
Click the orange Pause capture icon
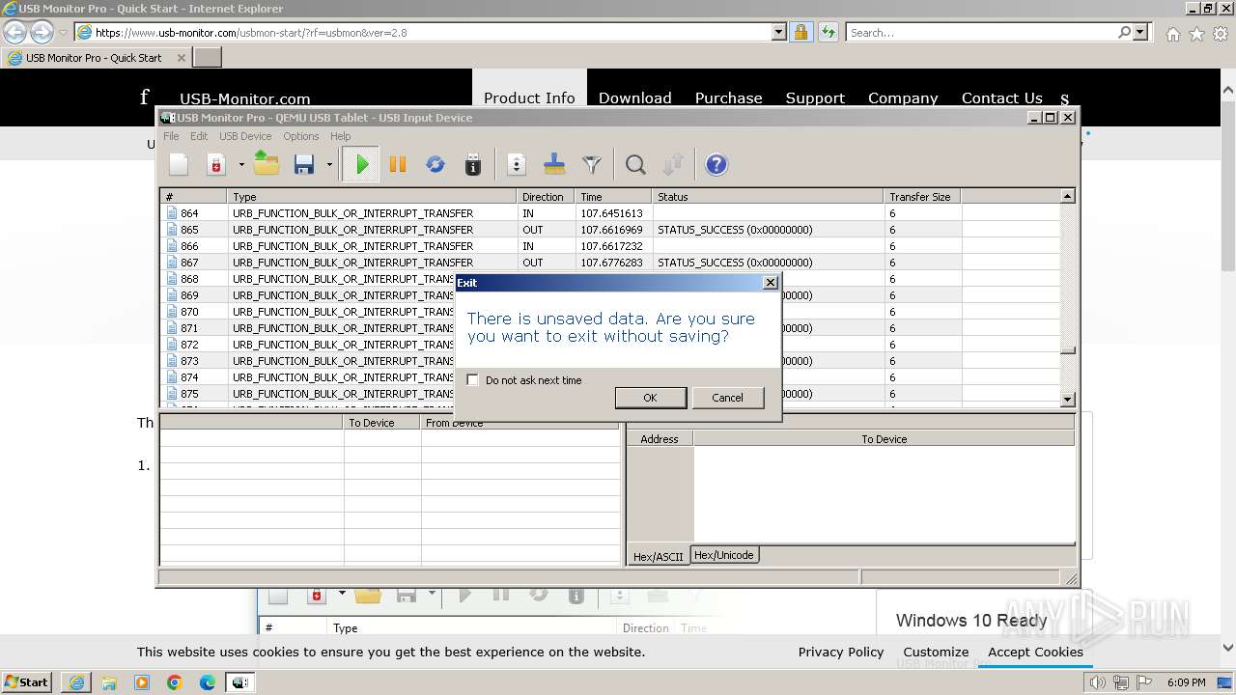pyautogui.click(x=398, y=165)
